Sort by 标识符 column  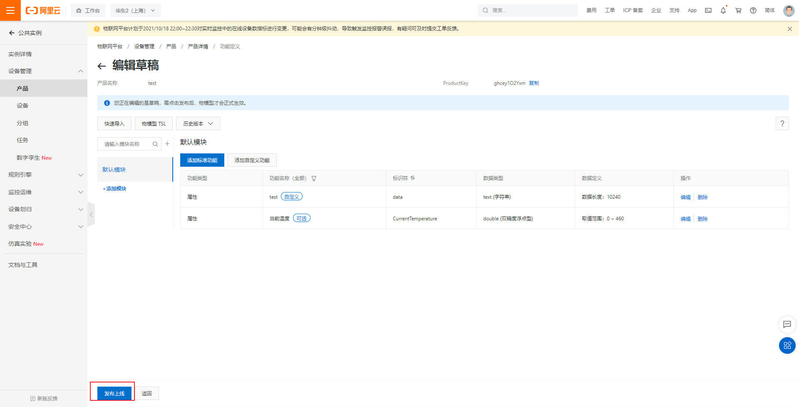coord(412,178)
